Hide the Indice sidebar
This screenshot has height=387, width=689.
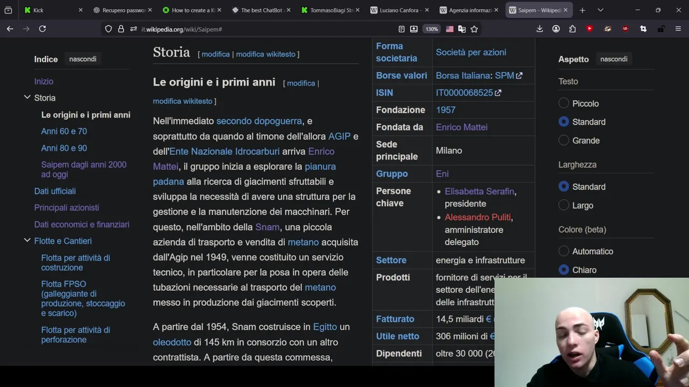pos(83,59)
